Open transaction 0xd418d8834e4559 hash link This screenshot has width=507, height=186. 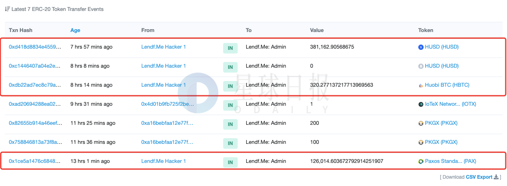(x=35, y=47)
